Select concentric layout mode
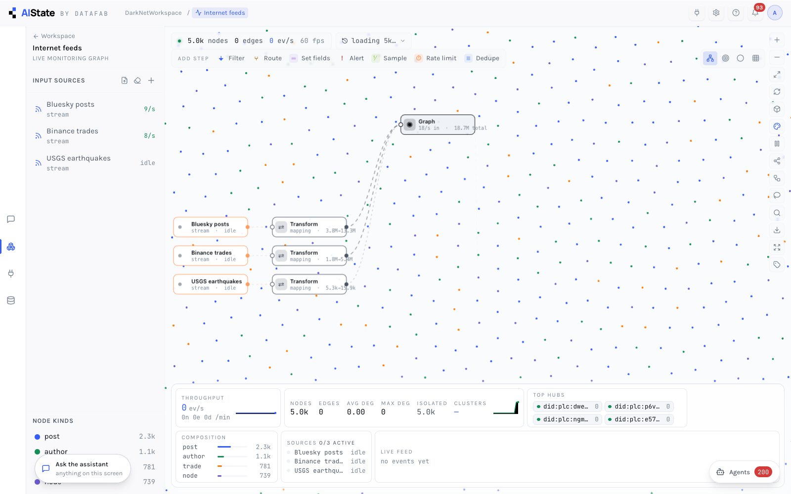 (x=725, y=58)
